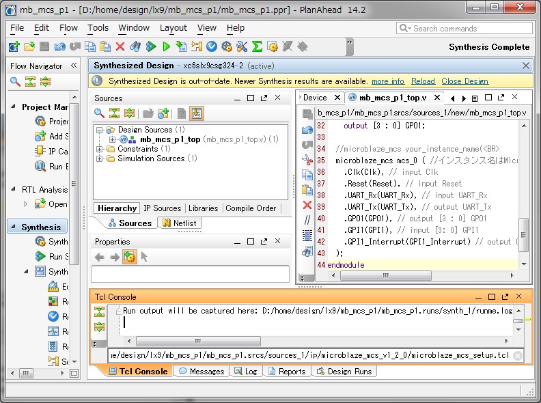Viewport: 541px width, 403px height.
Task: Expand the Simulation Sources tree node
Action: [99, 158]
